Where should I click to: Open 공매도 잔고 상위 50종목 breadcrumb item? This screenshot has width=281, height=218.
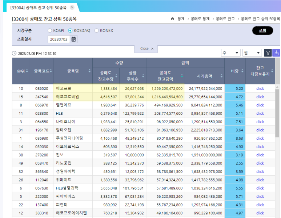click(x=260, y=19)
